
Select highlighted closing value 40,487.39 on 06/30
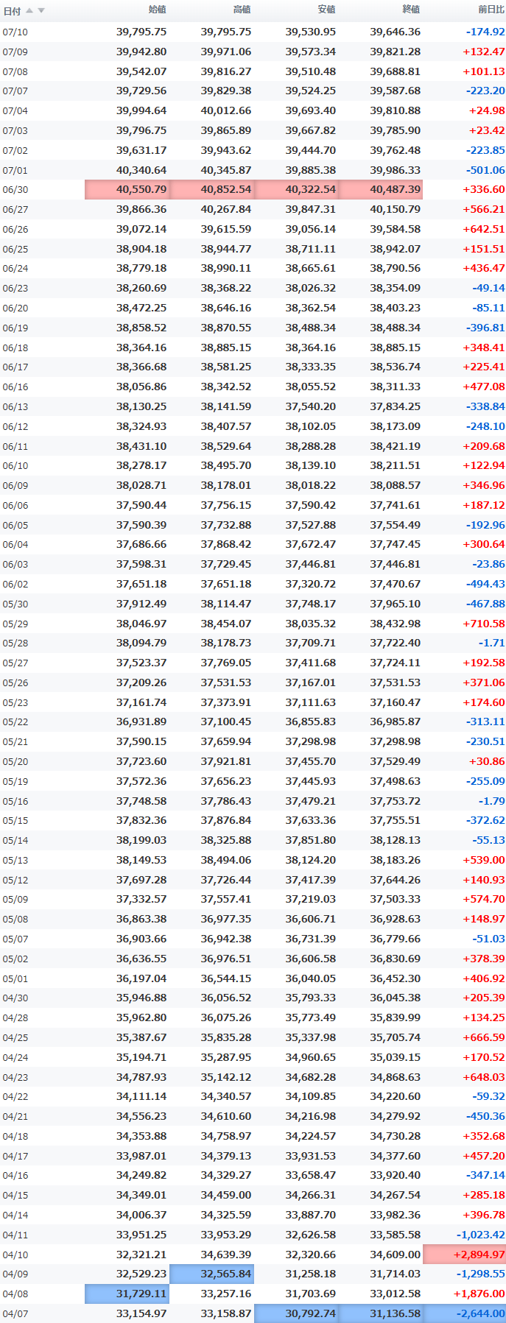(x=381, y=189)
